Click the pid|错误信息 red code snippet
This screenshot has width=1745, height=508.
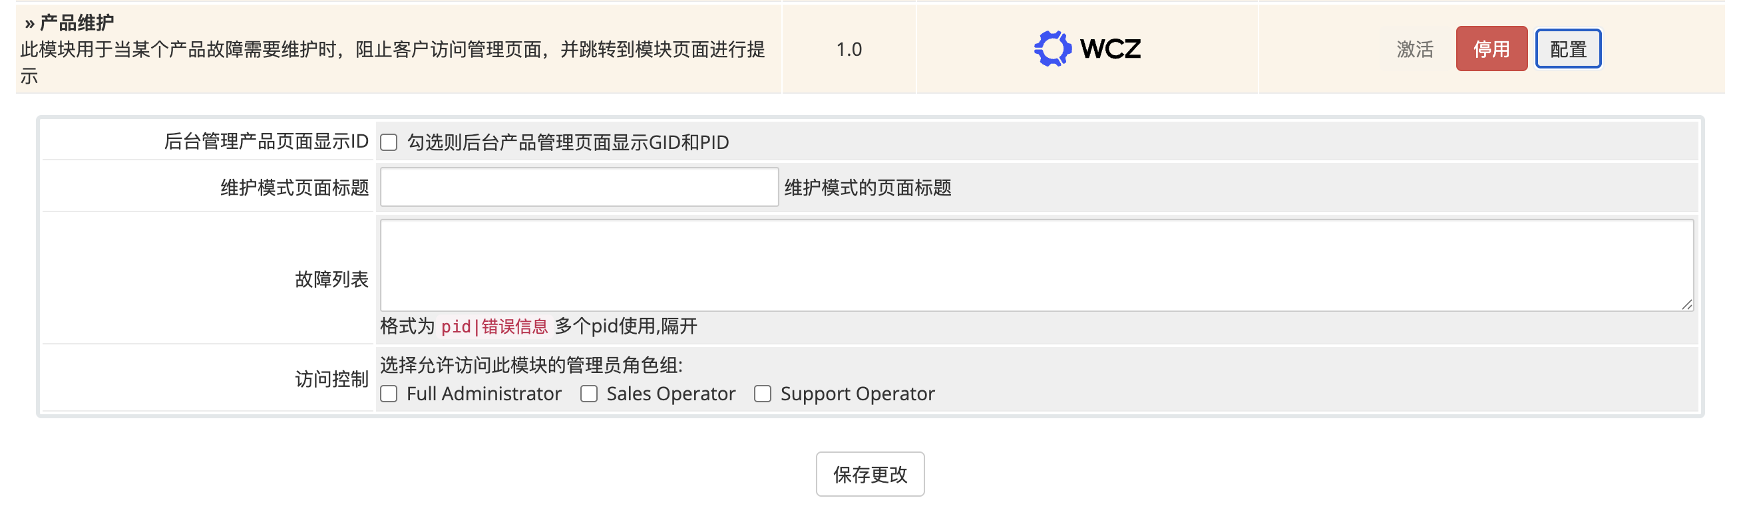pyautogui.click(x=494, y=326)
